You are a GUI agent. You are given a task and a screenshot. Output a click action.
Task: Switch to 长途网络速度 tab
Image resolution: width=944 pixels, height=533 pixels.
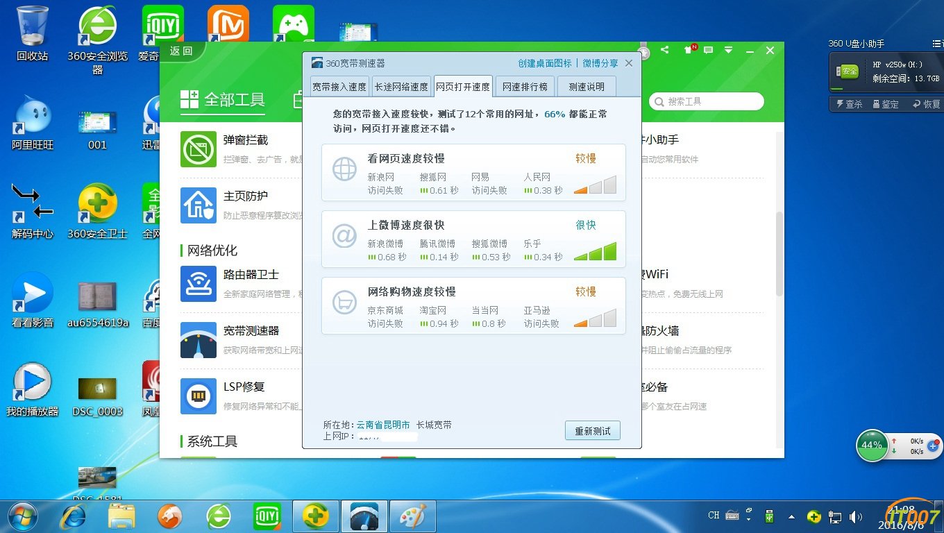pyautogui.click(x=401, y=87)
